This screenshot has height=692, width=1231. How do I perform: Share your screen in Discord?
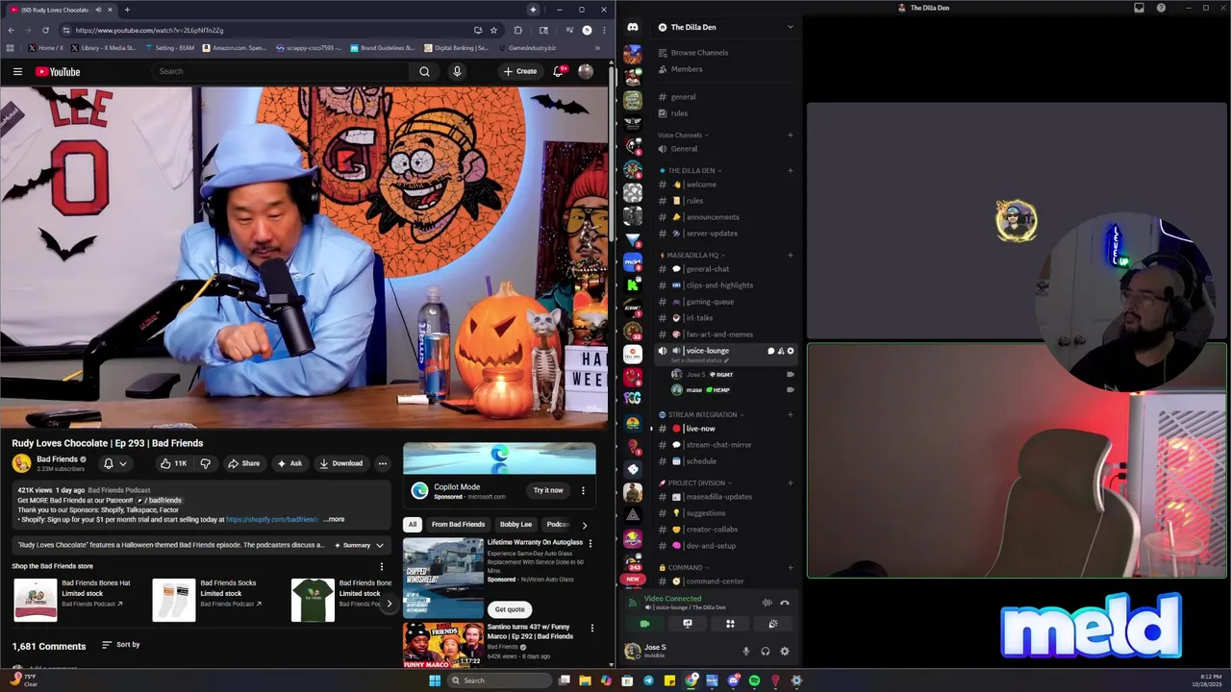[x=687, y=624]
